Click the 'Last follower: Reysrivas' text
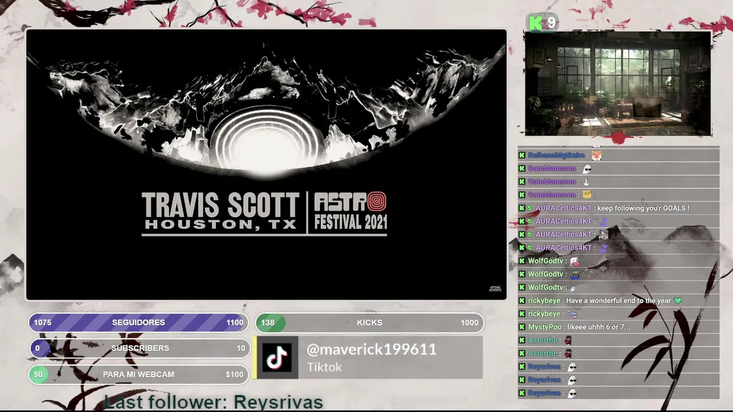Viewport: 733px width, 412px height. (214, 402)
